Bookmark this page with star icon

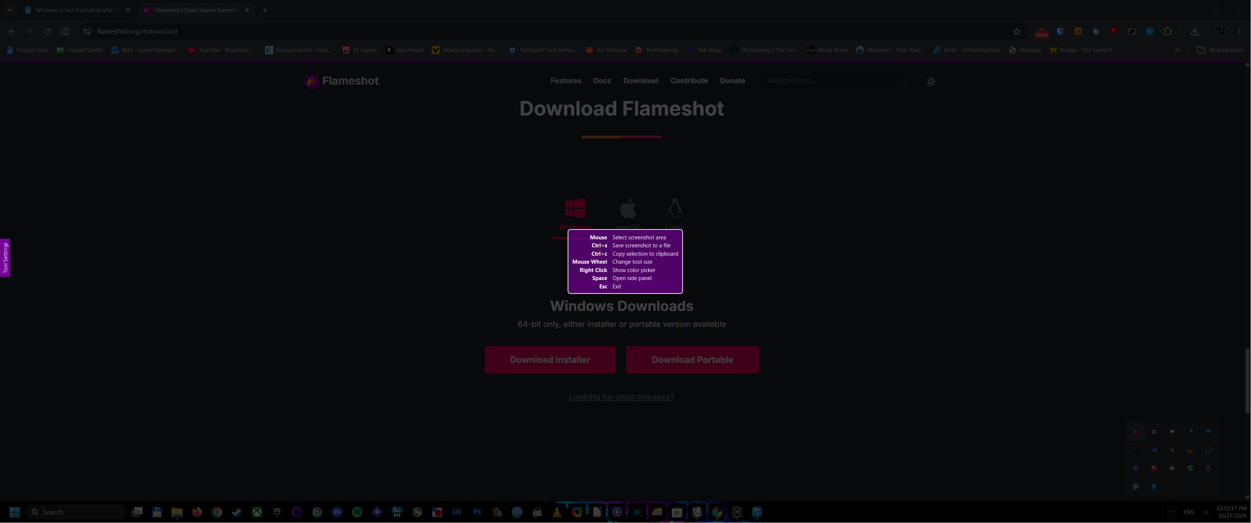pyautogui.click(x=1016, y=32)
